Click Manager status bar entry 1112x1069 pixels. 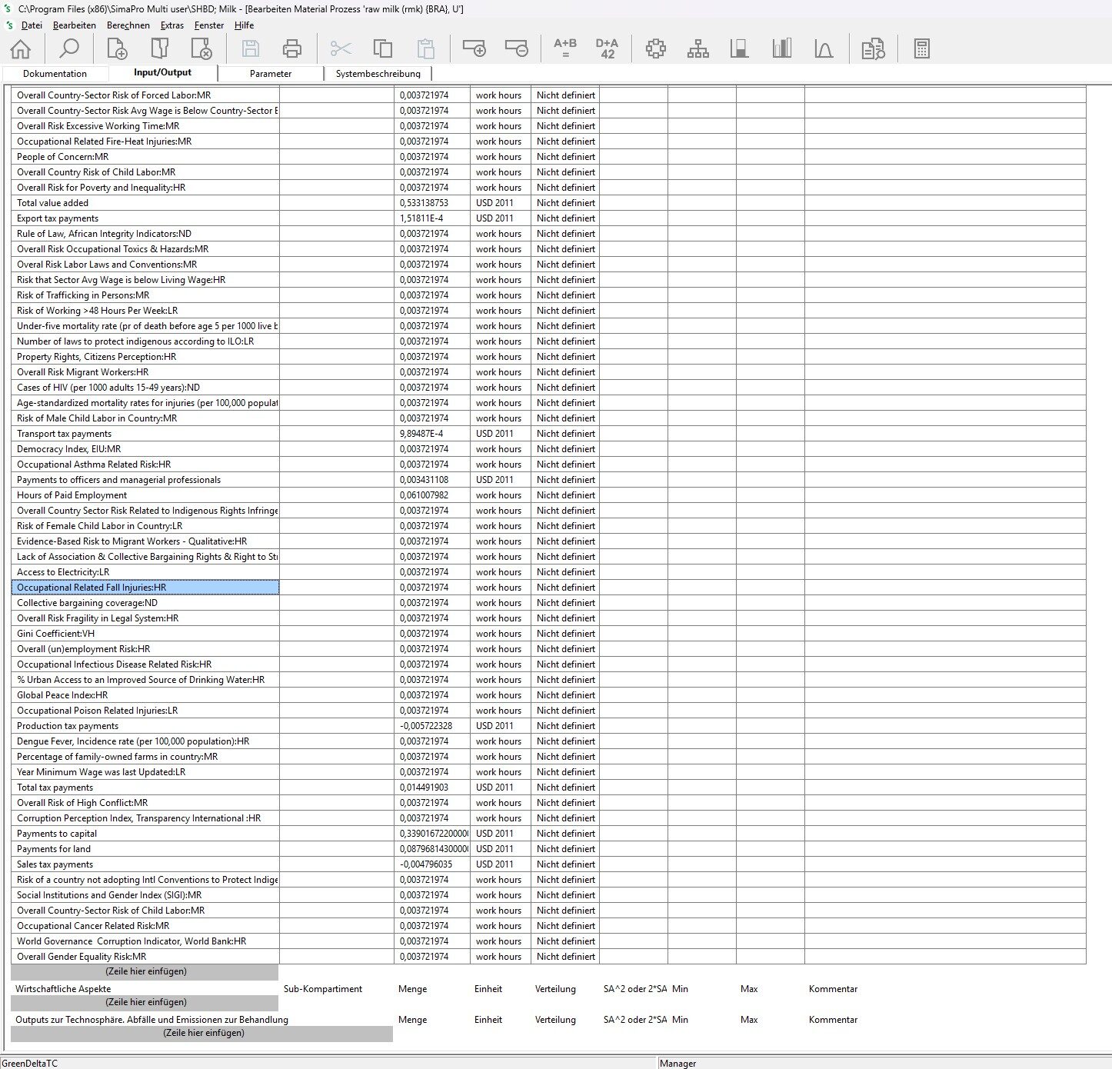click(x=678, y=1063)
